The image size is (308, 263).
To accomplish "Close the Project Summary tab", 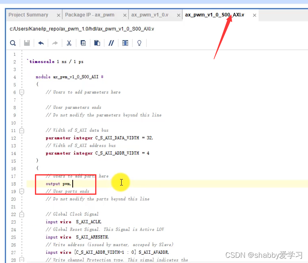I will (x=59, y=15).
